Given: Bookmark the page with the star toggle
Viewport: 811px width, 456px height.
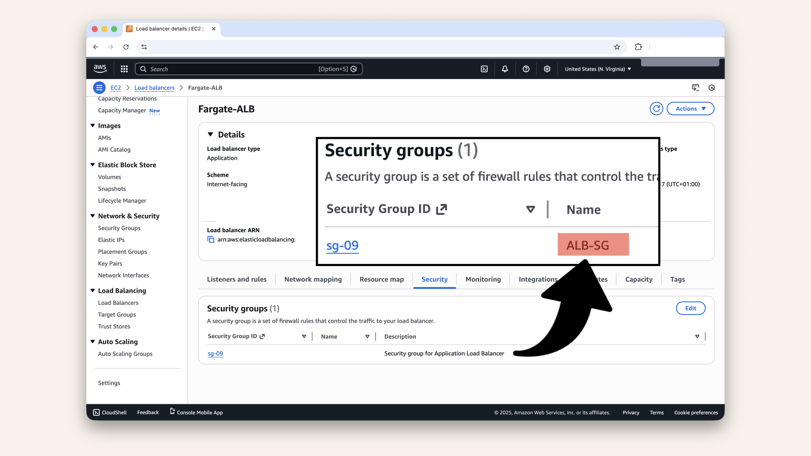Looking at the screenshot, I should tap(617, 47).
